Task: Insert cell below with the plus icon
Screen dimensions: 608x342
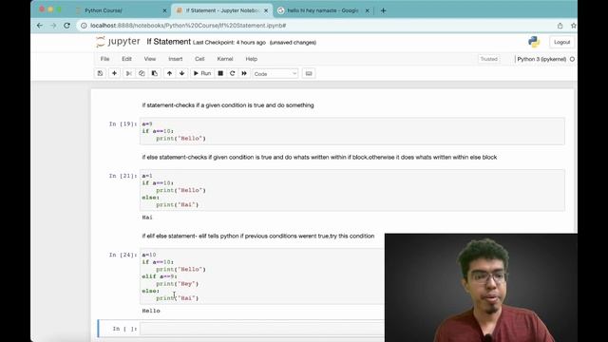Action: pyautogui.click(x=114, y=73)
